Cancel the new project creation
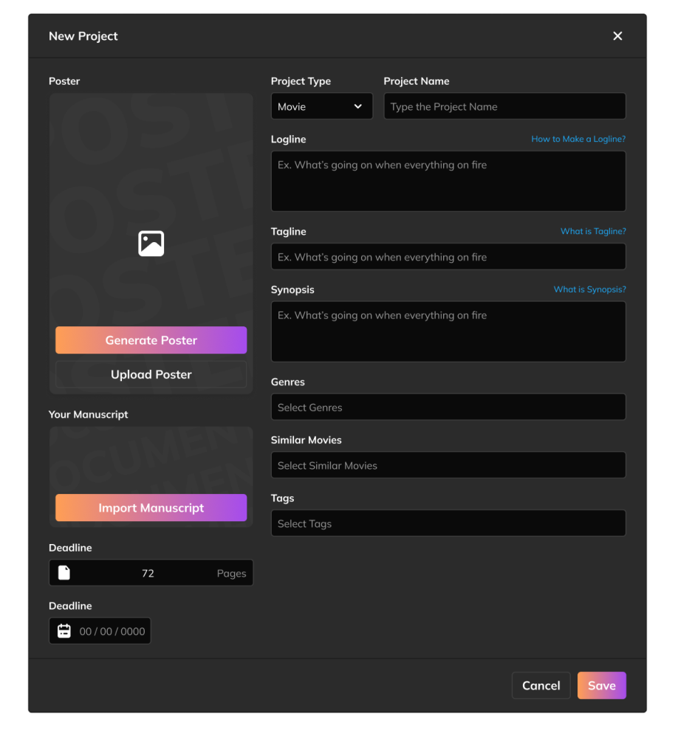 [541, 685]
